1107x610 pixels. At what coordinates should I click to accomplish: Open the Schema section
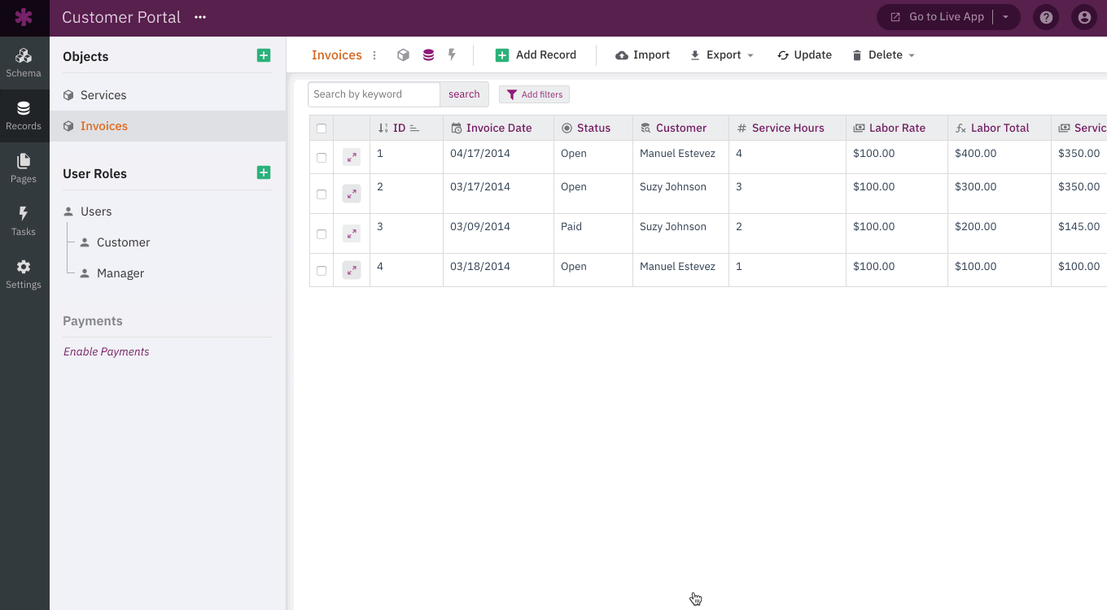coord(24,63)
